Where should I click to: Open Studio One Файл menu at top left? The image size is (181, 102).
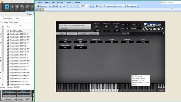pyautogui.click(x=7, y=2)
